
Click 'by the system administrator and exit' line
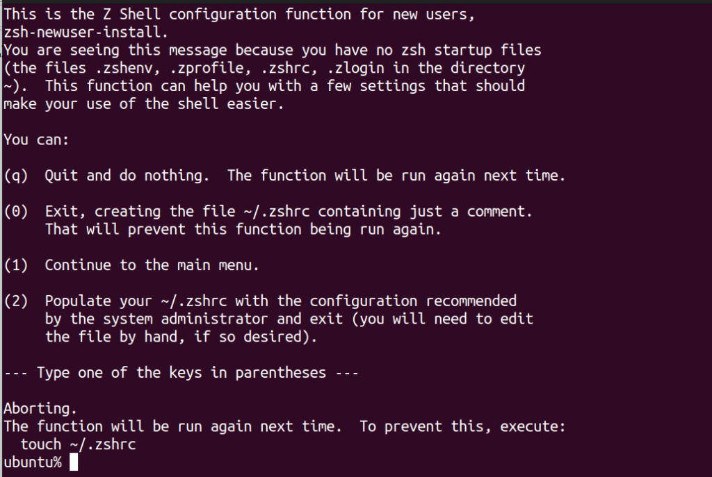tap(289, 319)
